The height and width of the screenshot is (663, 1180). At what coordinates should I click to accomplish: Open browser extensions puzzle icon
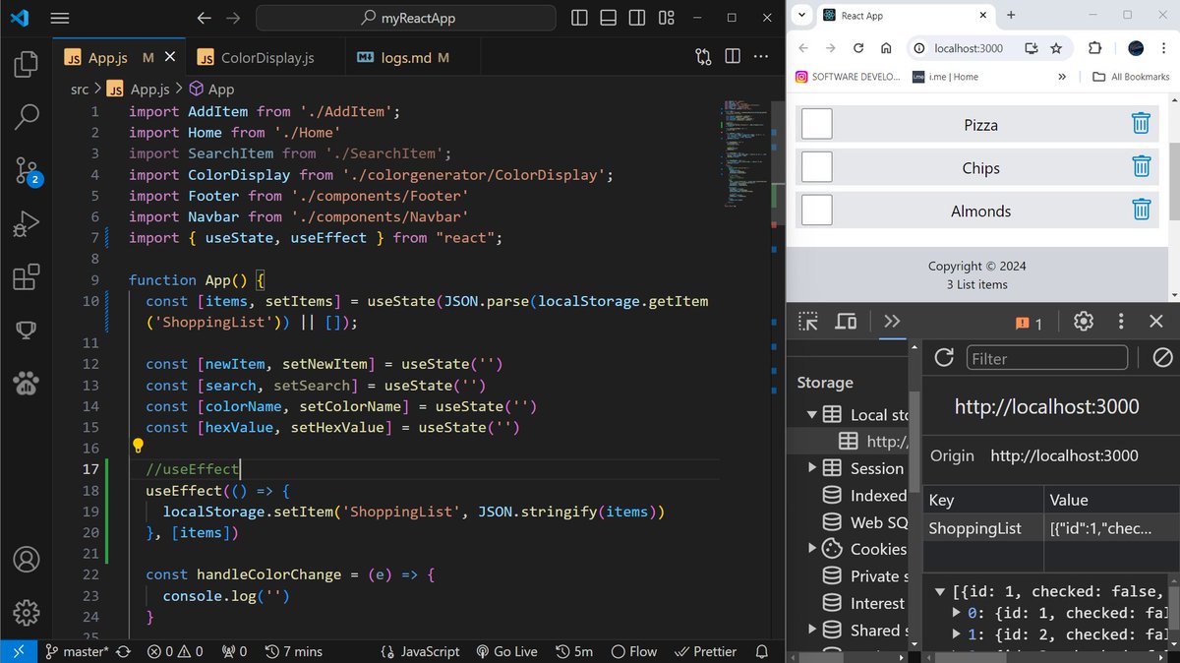(x=1094, y=47)
